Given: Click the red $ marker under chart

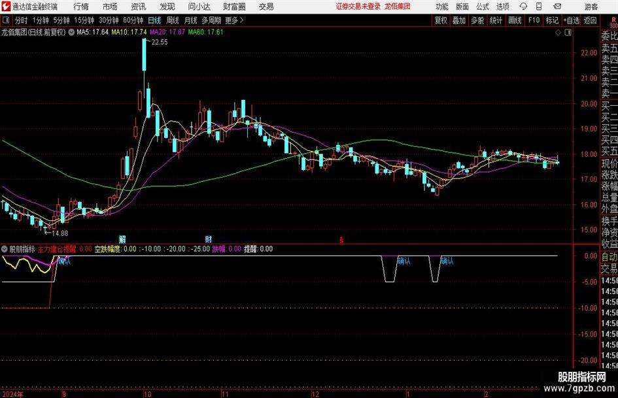Looking at the screenshot, I should coord(341,240).
